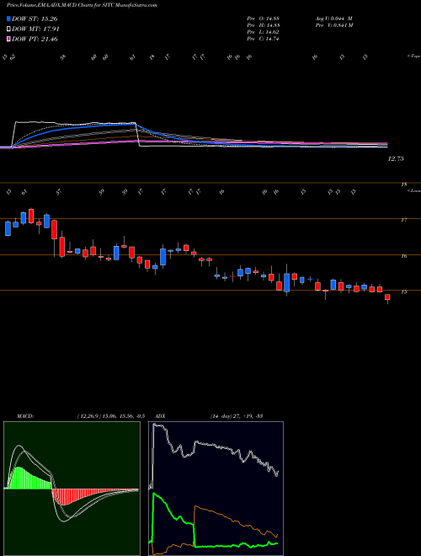Click the 'Pre V: 0.841 M' value
This screenshot has height=556, width=421.
coord(333,25)
